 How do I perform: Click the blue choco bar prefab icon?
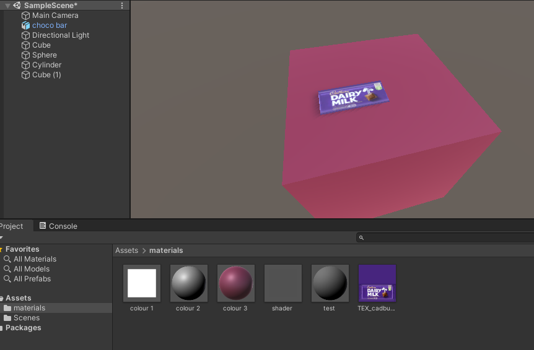point(25,25)
